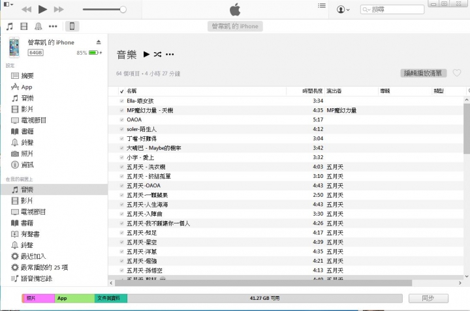
Task: Uncheck the MP魔幻力量 - 天機 checkbox
Action: [x=121, y=110]
